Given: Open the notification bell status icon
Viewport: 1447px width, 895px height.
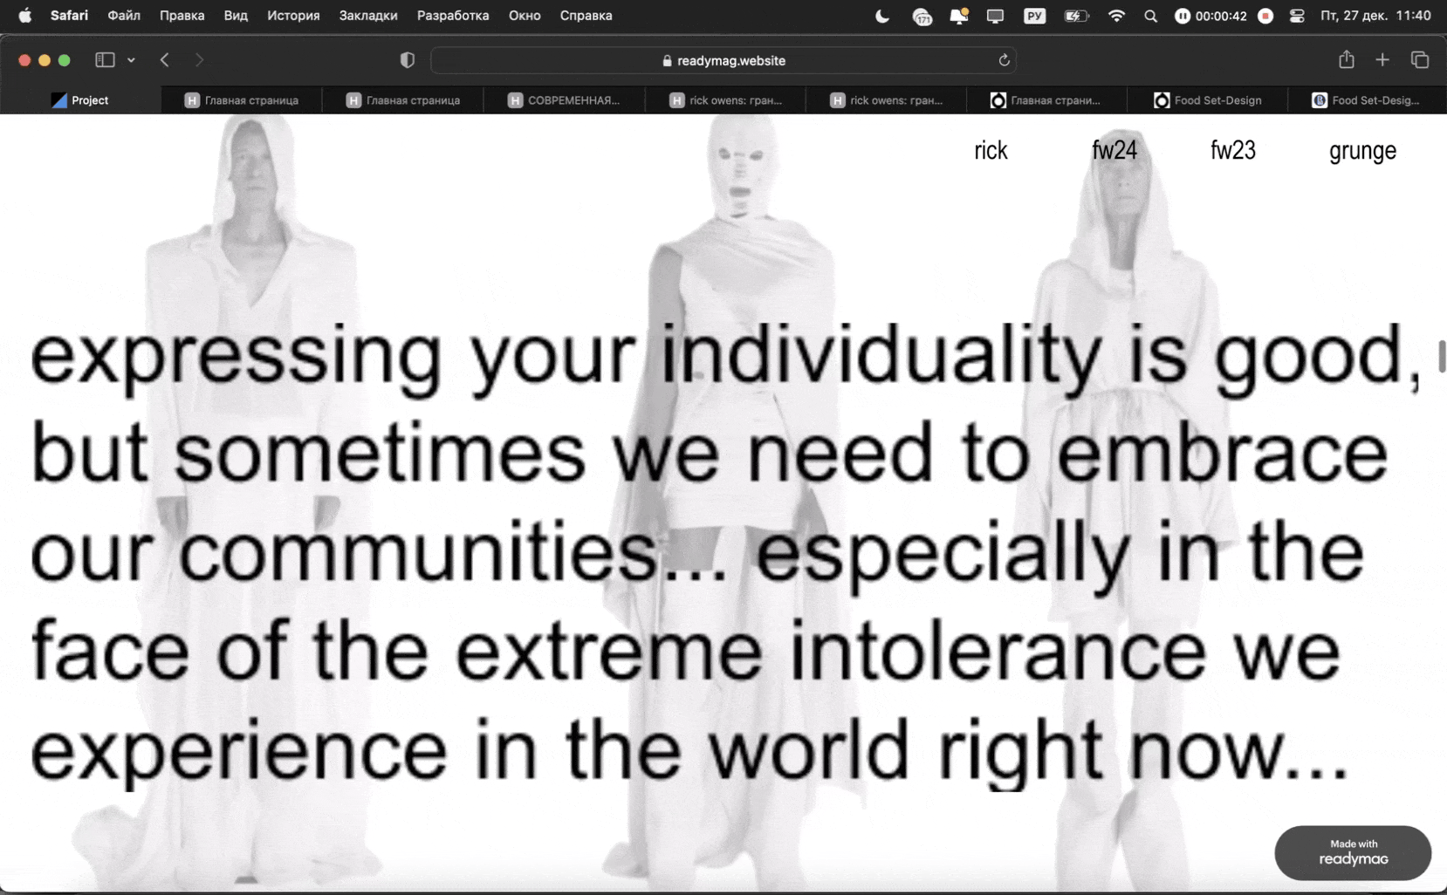Looking at the screenshot, I should pos(959,16).
